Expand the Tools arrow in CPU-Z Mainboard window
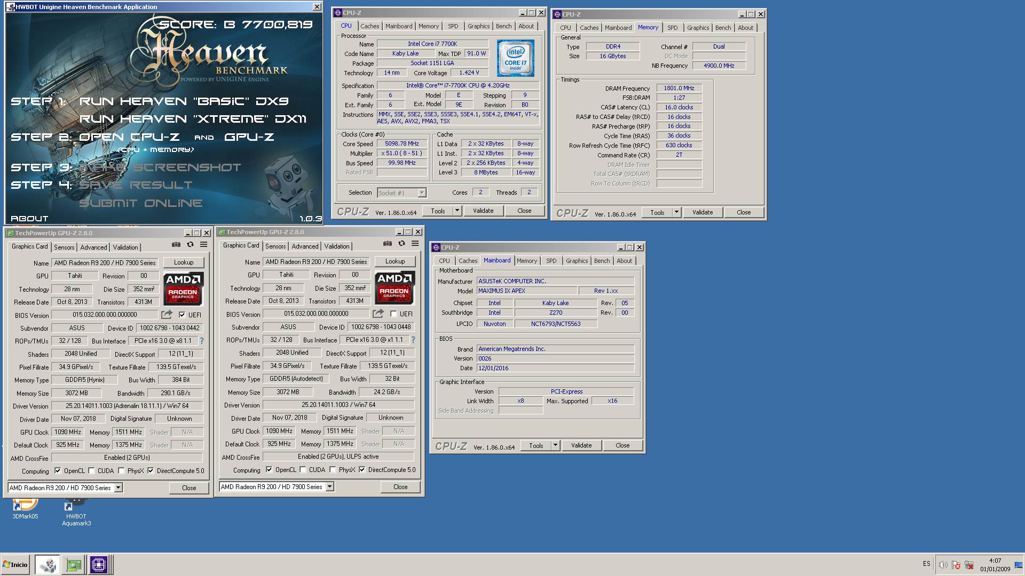 (x=555, y=446)
